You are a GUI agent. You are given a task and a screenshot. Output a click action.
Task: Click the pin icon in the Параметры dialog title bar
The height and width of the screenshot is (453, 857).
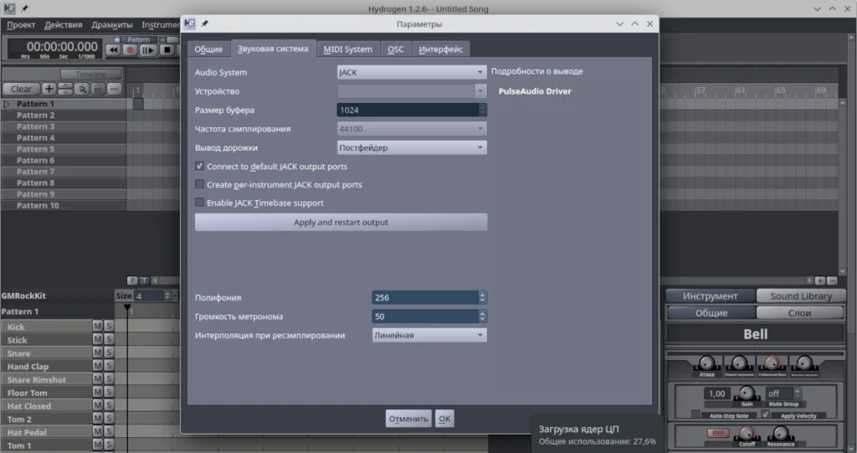[x=204, y=23]
